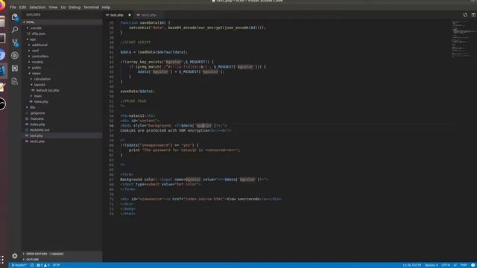
Task: Expand the additional folder
Action: pyautogui.click(x=40, y=45)
